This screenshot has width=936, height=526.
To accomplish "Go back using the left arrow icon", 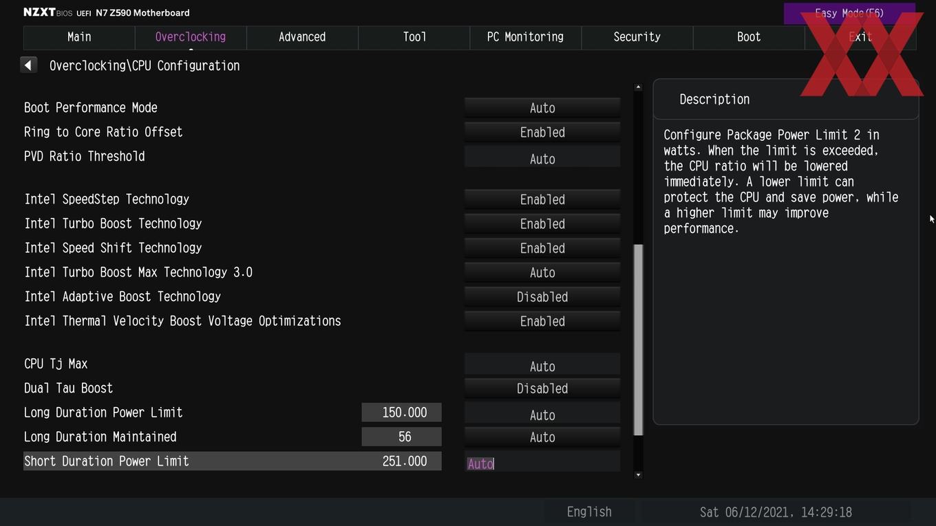I will pos(28,65).
